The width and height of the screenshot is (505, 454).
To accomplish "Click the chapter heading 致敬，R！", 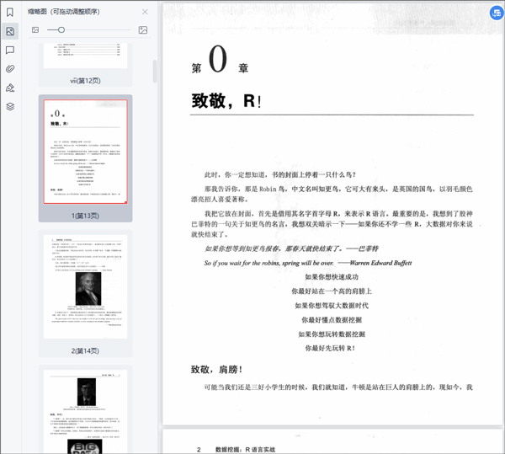I will 226,100.
